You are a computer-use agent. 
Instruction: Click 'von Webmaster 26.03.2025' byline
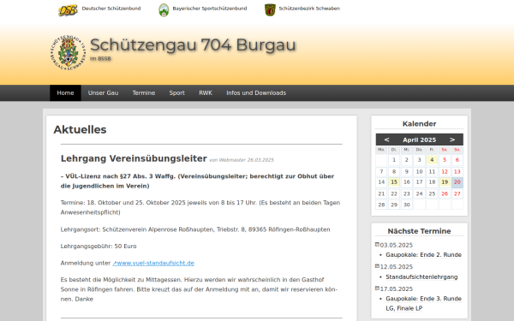point(242,160)
